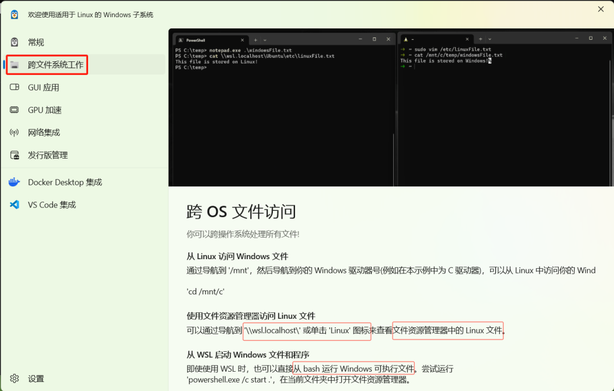The height and width of the screenshot is (391, 614).
Task: Click the window title 欢迎使用适用于 Linux 的 Windows 子系统
Action: coord(90,15)
